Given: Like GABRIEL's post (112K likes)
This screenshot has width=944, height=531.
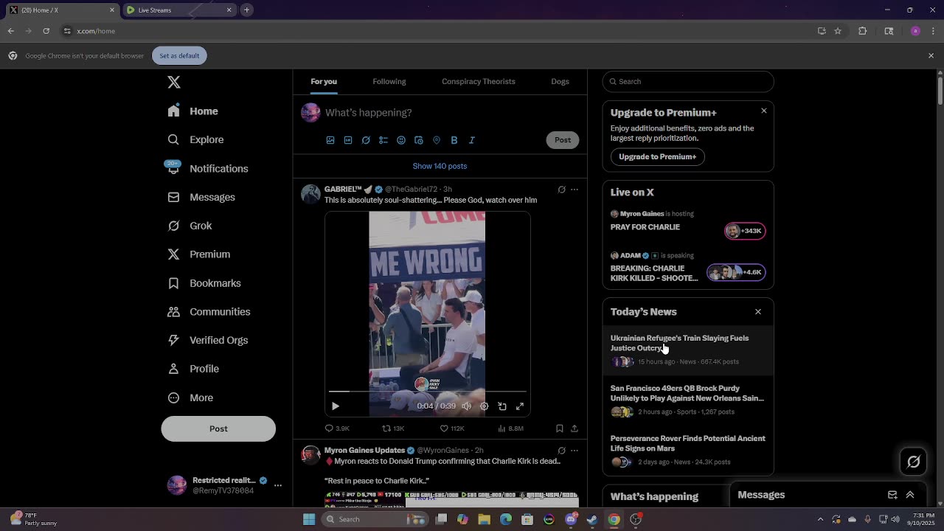Looking at the screenshot, I should click(x=452, y=428).
